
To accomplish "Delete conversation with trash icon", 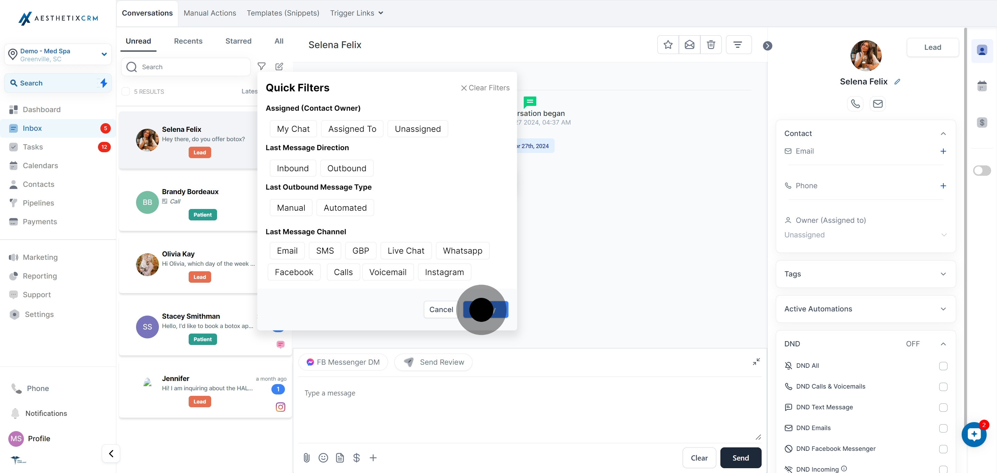I will 711,45.
